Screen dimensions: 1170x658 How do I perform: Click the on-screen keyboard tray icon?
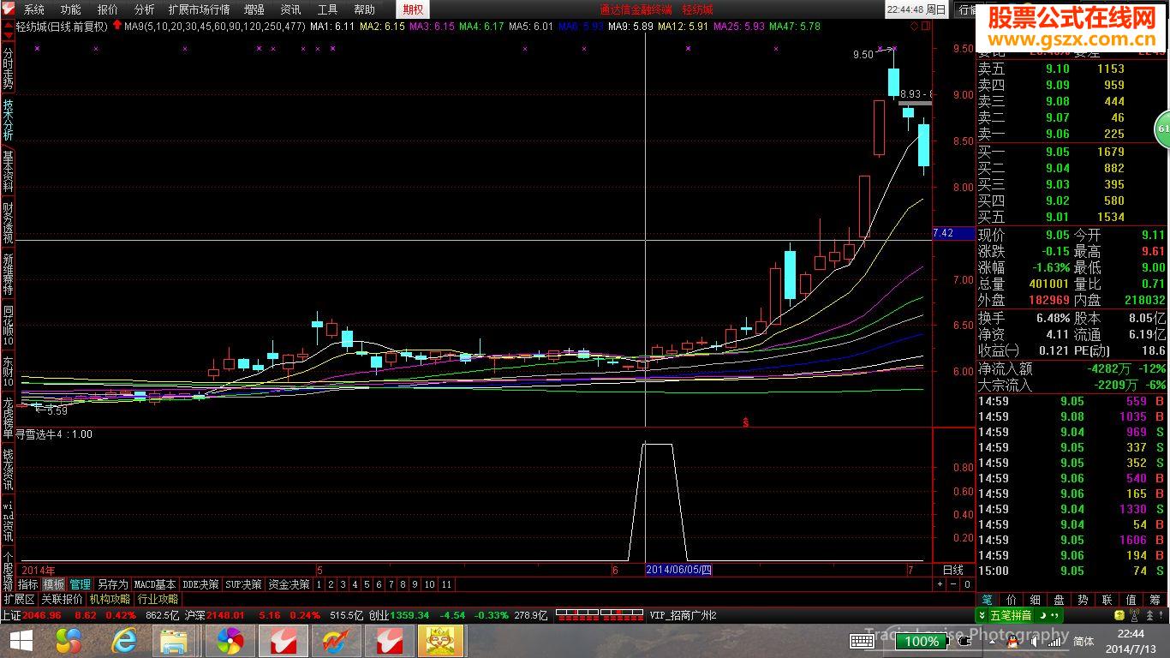coord(862,641)
